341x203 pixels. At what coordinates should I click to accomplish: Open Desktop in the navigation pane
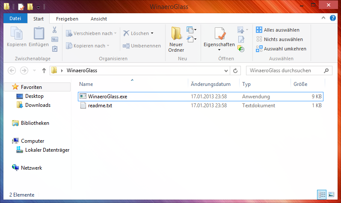(x=34, y=96)
